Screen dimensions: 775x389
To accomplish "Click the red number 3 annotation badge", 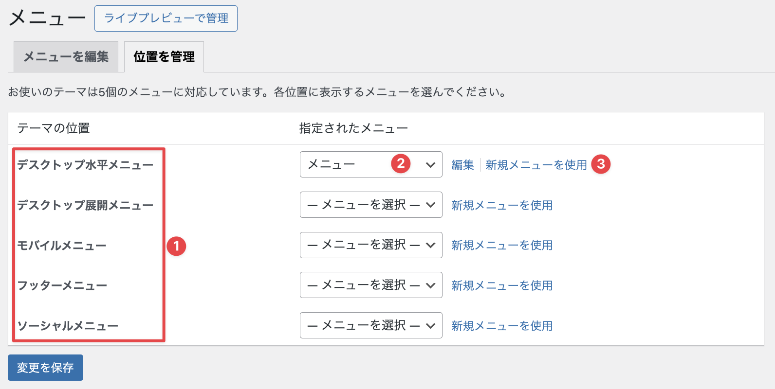I will point(601,164).
